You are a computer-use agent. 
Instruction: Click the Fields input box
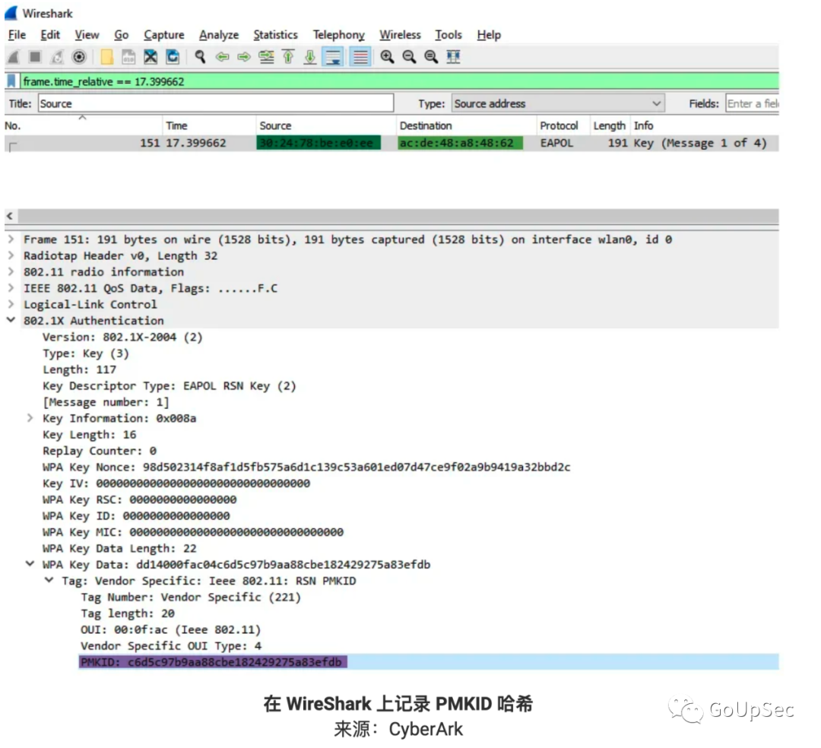[x=753, y=103]
